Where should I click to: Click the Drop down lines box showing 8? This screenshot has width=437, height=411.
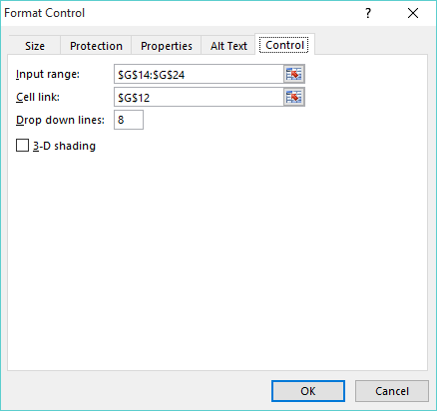pyautogui.click(x=129, y=120)
